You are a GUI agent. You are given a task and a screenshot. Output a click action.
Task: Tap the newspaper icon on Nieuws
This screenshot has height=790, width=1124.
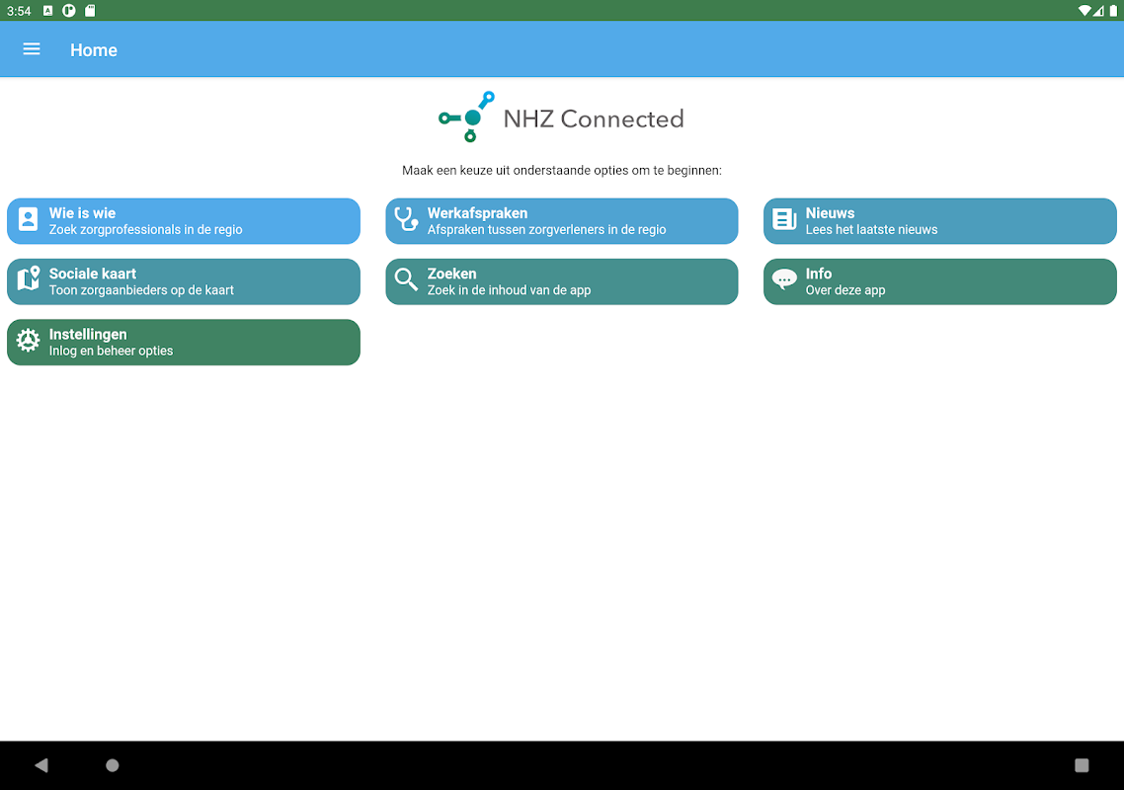[784, 218]
